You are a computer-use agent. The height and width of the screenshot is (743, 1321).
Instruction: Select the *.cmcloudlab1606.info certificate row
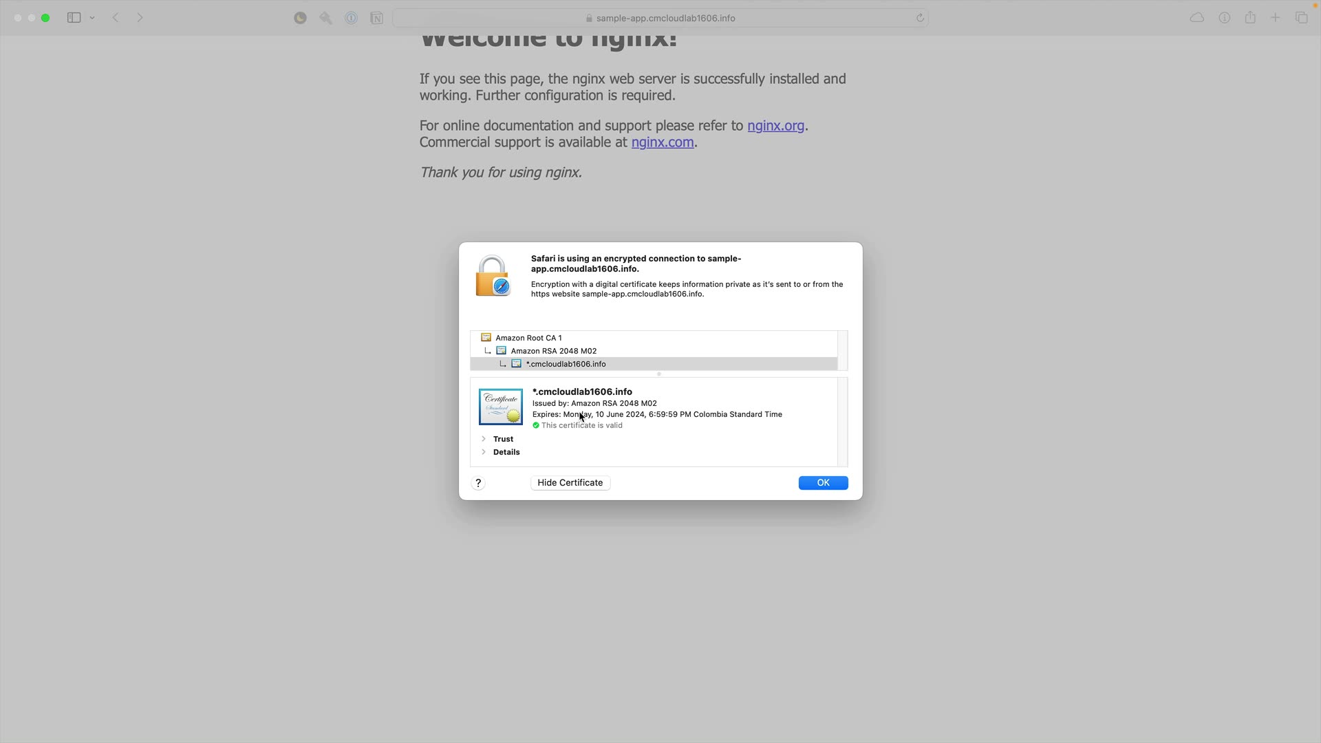point(566,364)
